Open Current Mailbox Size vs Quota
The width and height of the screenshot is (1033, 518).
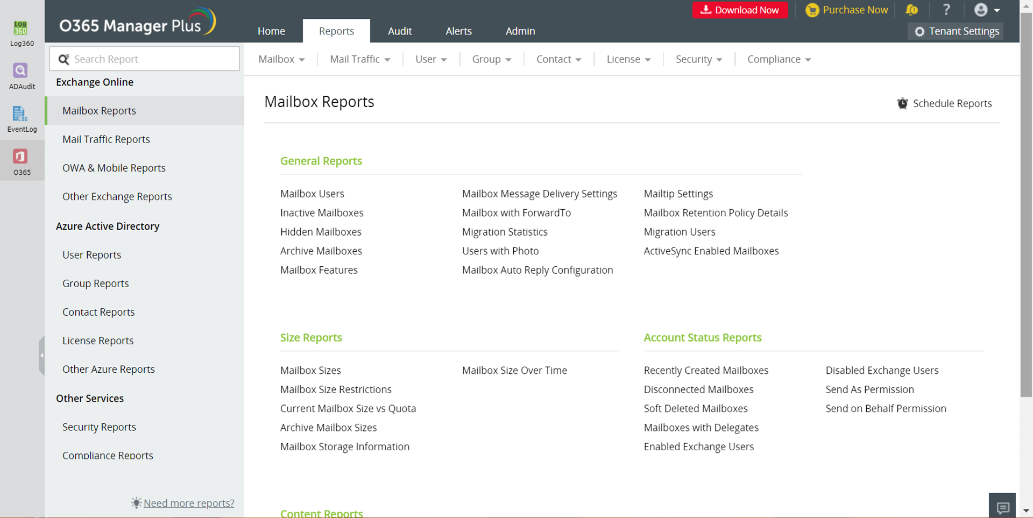tap(348, 408)
